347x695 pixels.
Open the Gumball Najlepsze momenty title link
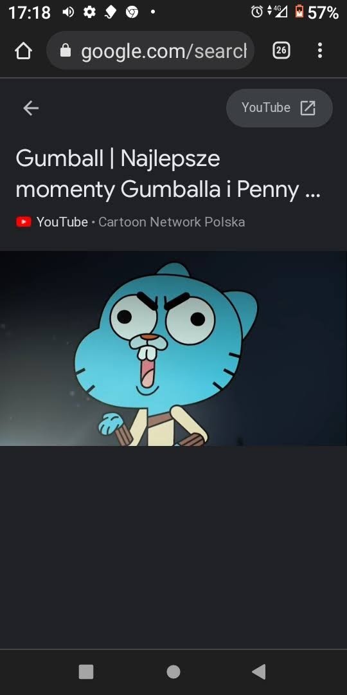(x=168, y=174)
